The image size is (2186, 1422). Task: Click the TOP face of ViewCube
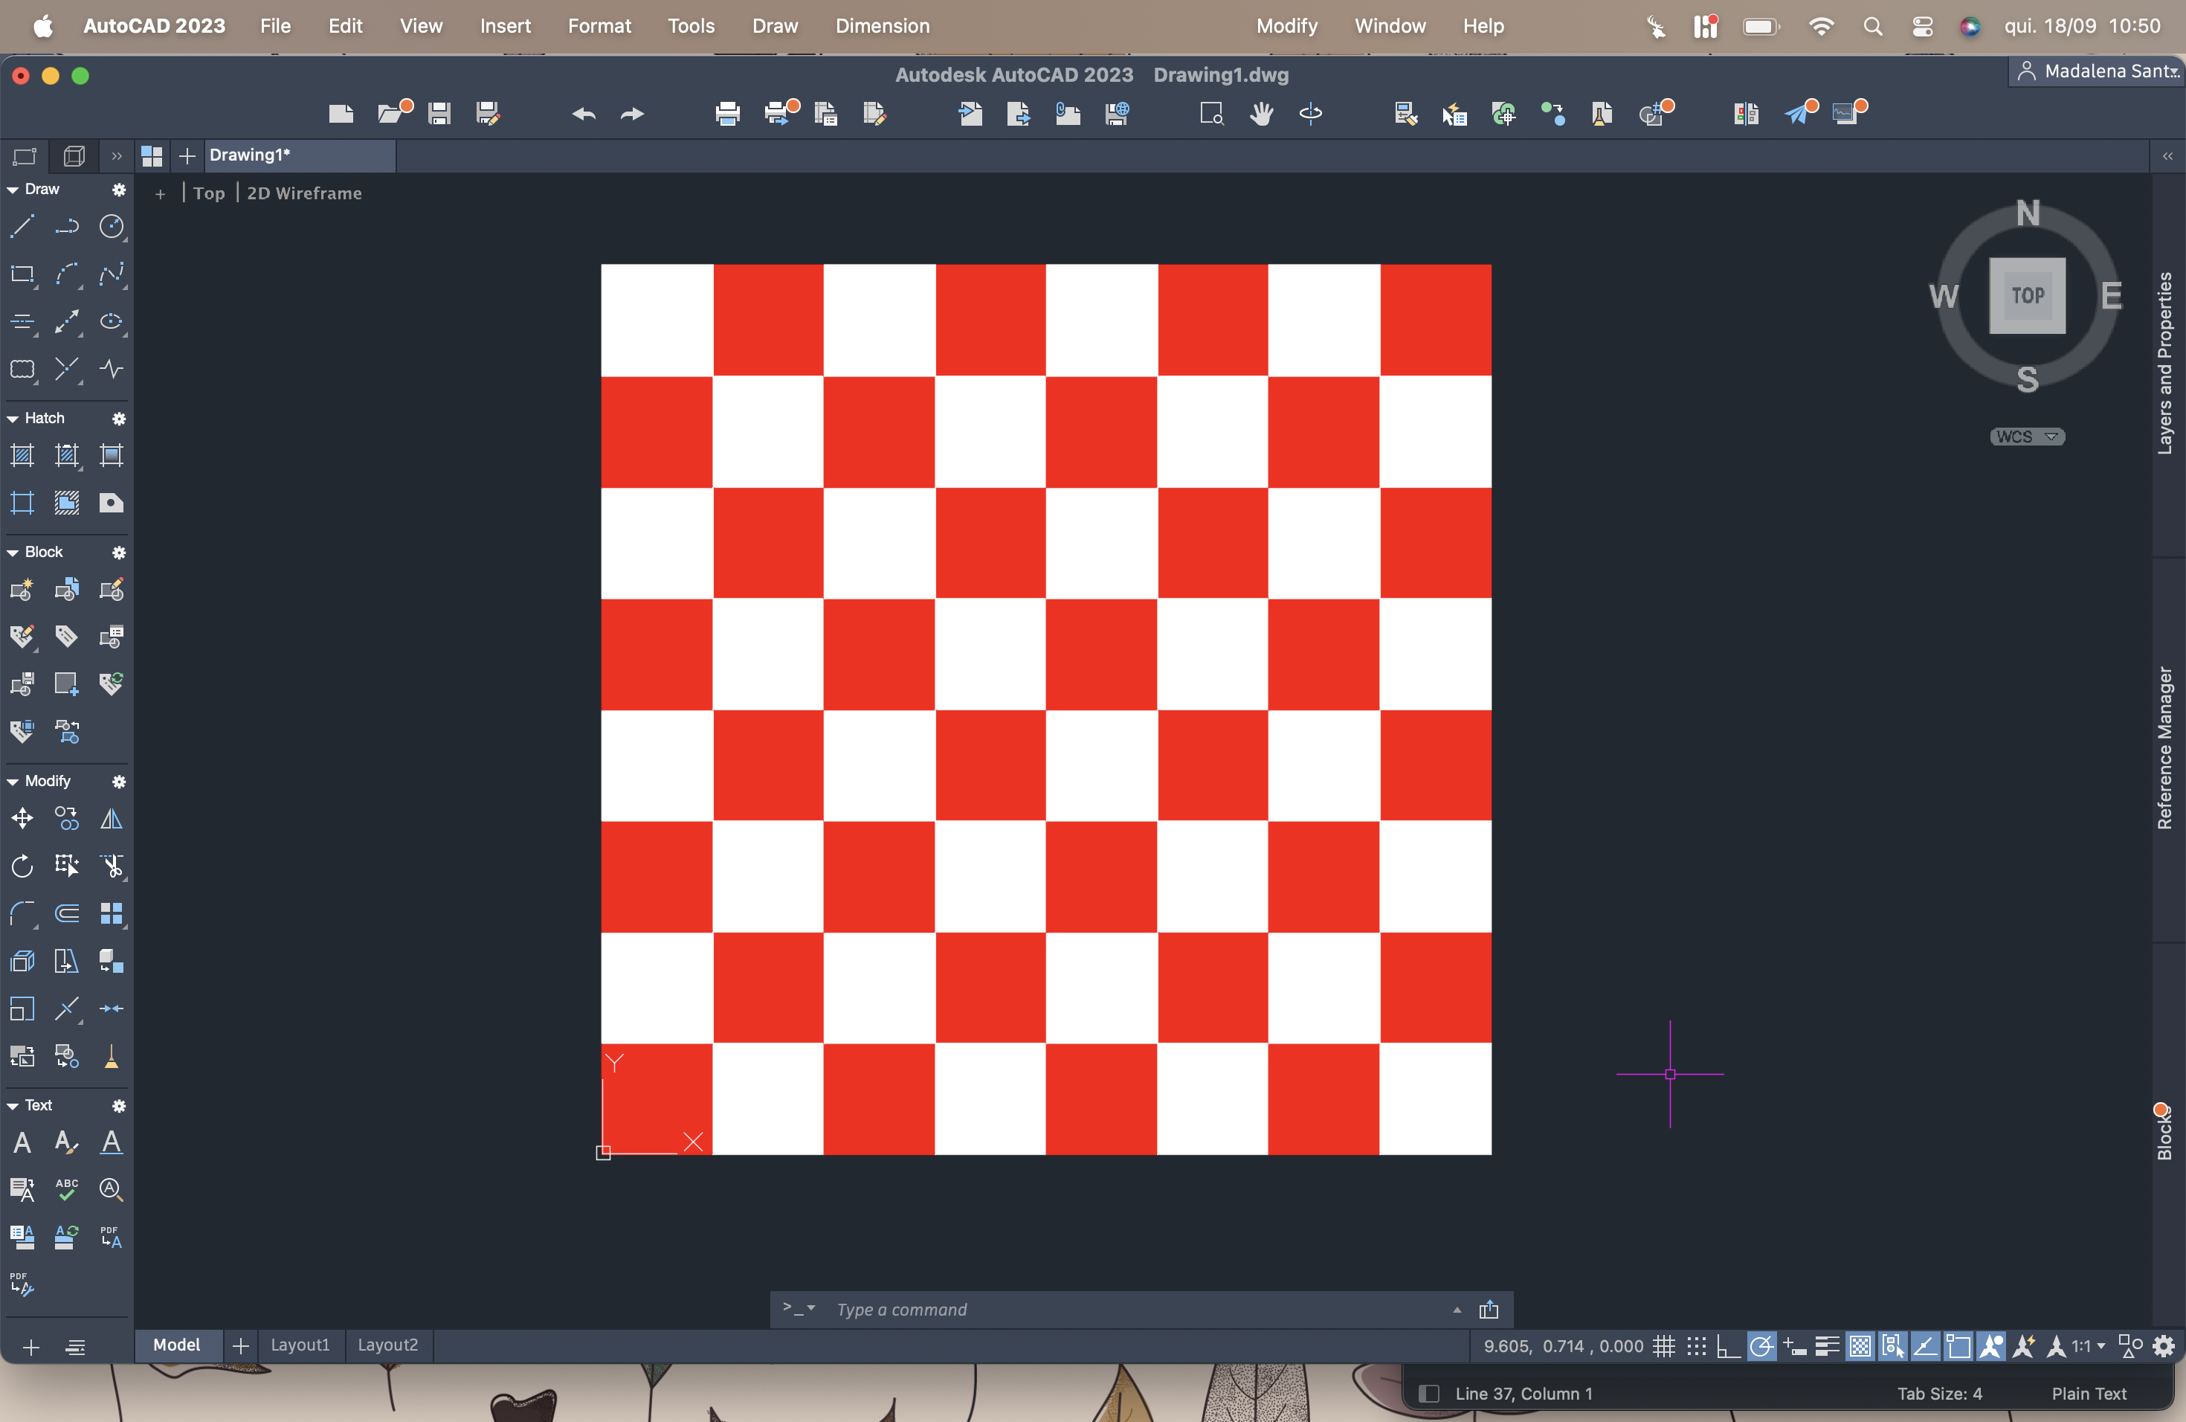pyautogui.click(x=2027, y=296)
